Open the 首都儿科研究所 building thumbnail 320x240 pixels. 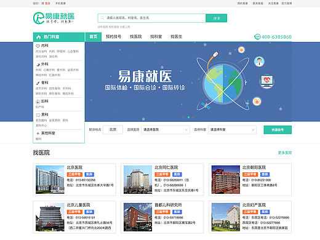pos(138,217)
